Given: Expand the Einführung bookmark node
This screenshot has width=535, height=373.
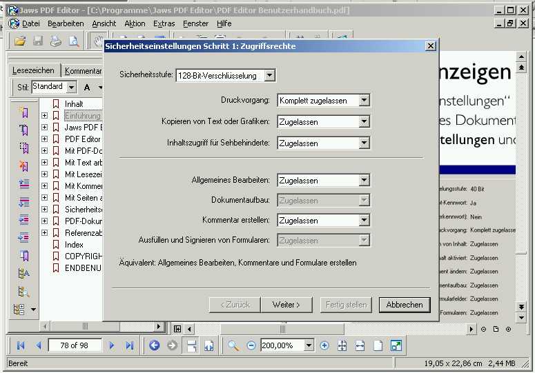Looking at the screenshot, I should coord(44,115).
